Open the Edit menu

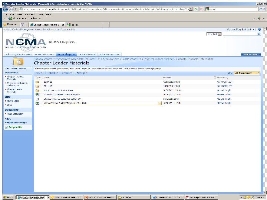(12, 14)
